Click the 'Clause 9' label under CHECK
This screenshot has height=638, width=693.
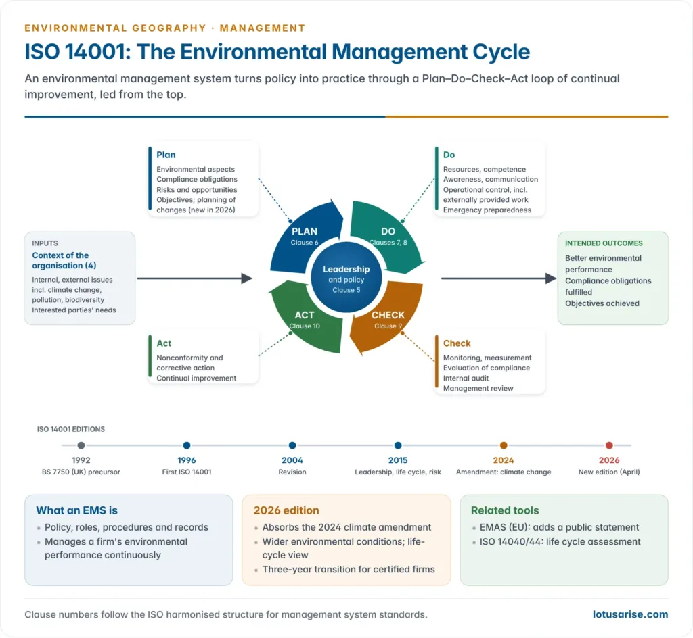click(388, 326)
